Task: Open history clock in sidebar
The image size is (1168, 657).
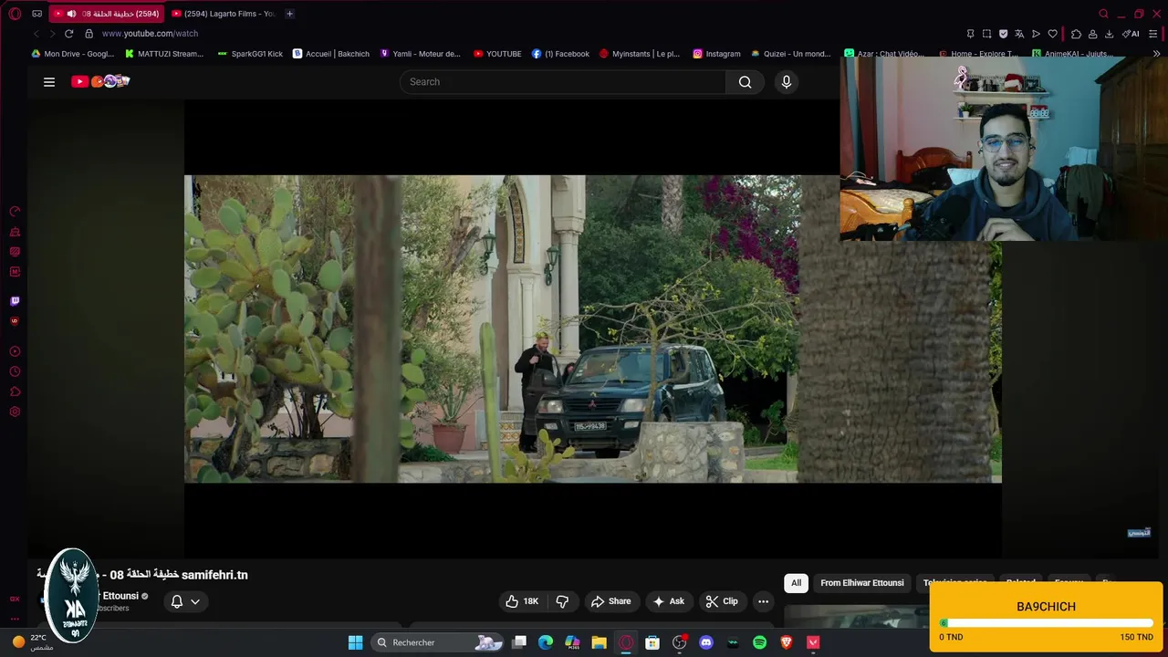Action: tap(15, 372)
